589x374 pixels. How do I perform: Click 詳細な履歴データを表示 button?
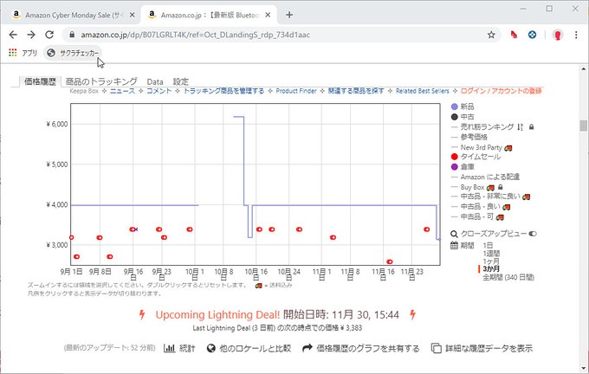pos(482,349)
